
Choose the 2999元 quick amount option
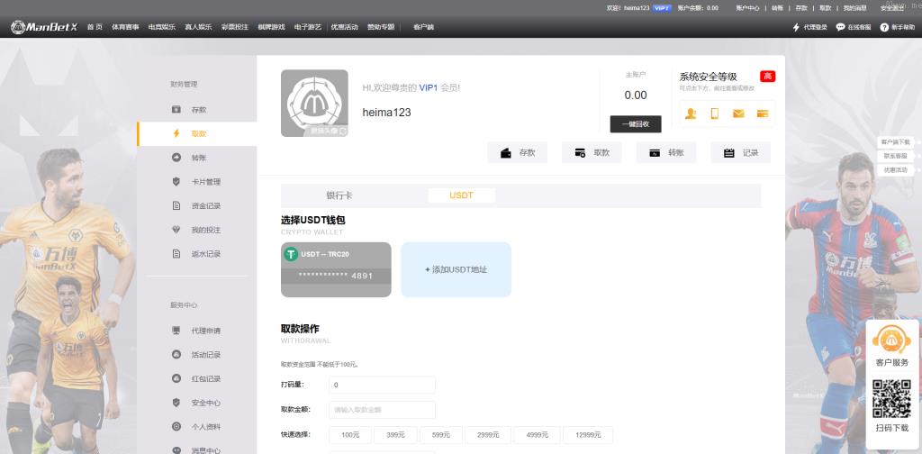[489, 435]
